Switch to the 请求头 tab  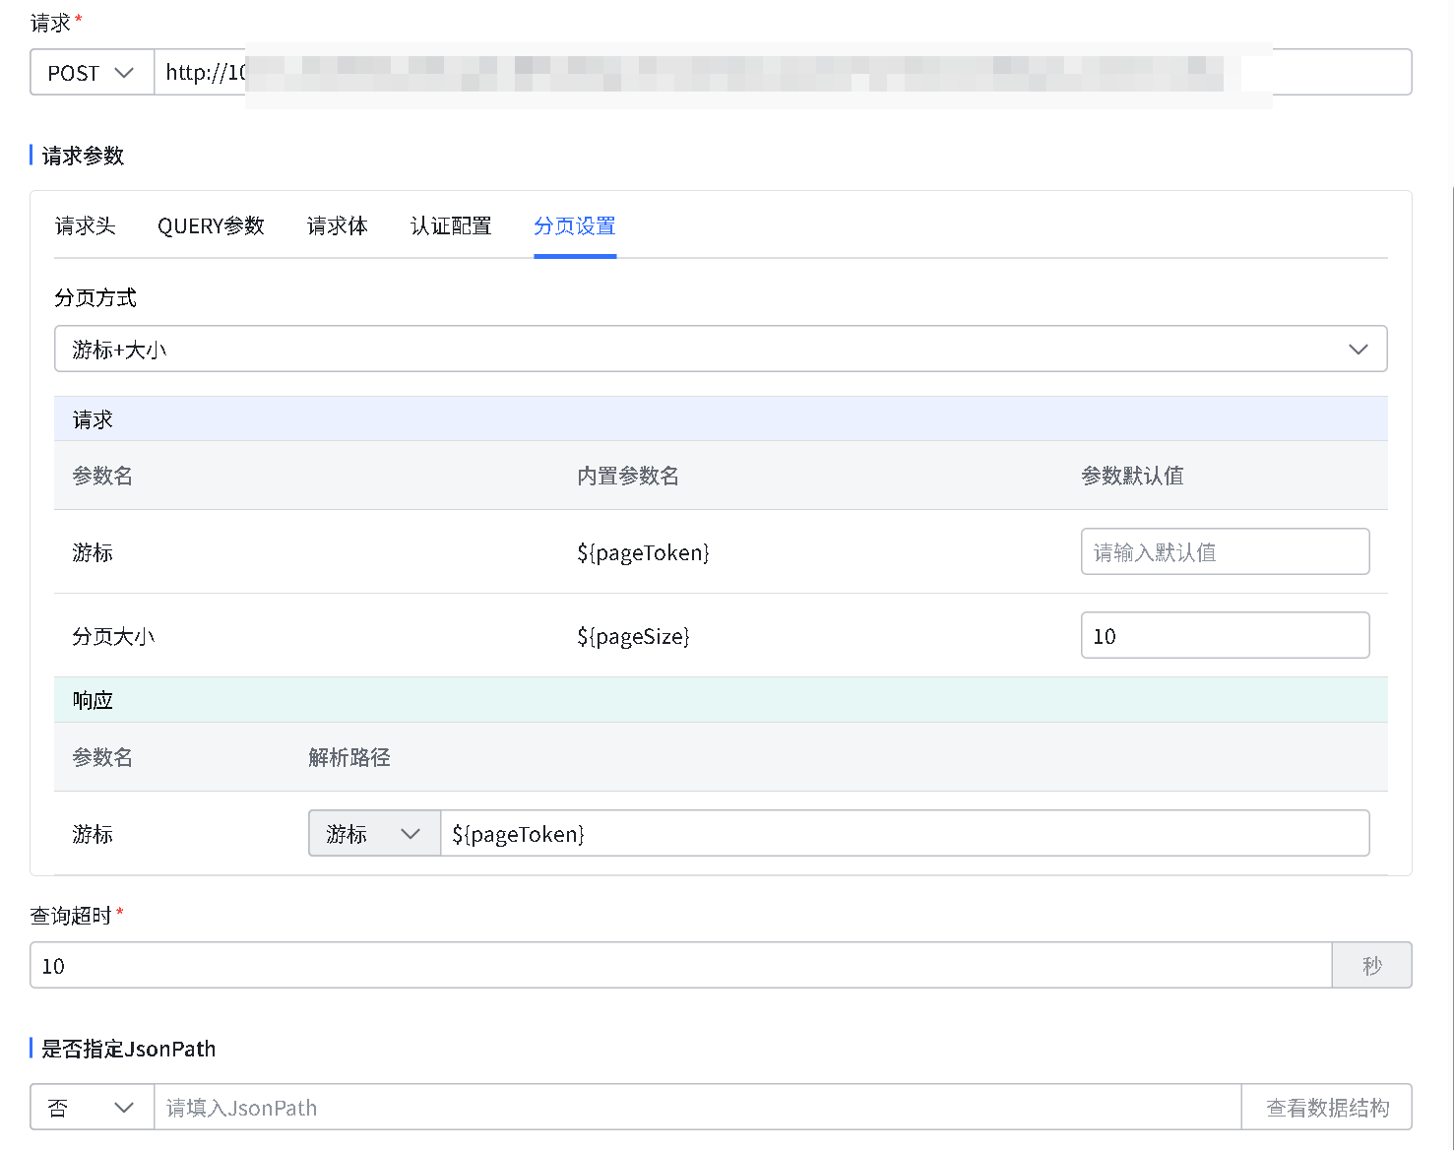pos(86,226)
